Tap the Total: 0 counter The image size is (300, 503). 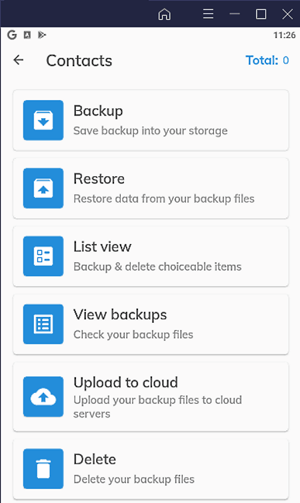(x=267, y=60)
